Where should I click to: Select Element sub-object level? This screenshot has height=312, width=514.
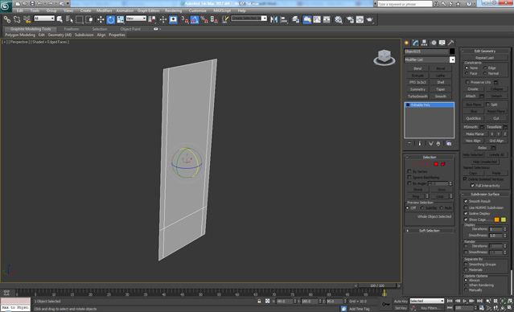443,164
